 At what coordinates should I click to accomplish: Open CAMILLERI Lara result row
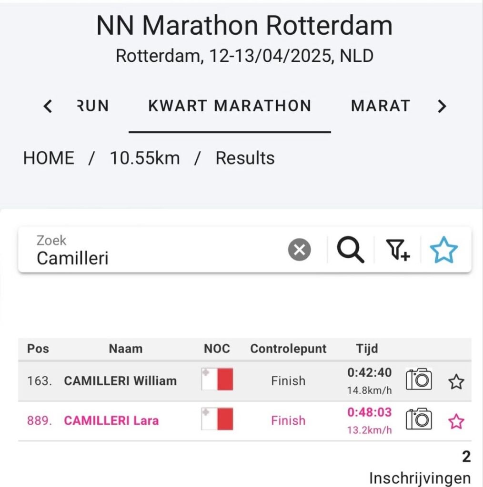[245, 421]
